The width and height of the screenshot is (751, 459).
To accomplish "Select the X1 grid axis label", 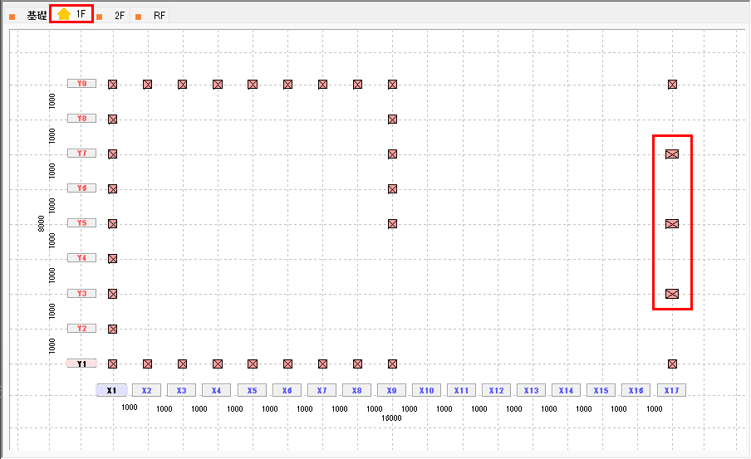I will point(111,390).
